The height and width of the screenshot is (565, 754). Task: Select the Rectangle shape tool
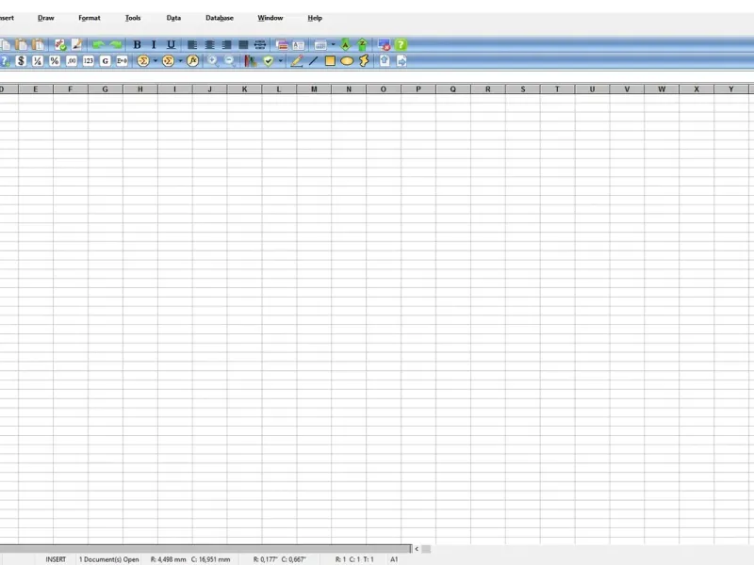pyautogui.click(x=330, y=61)
